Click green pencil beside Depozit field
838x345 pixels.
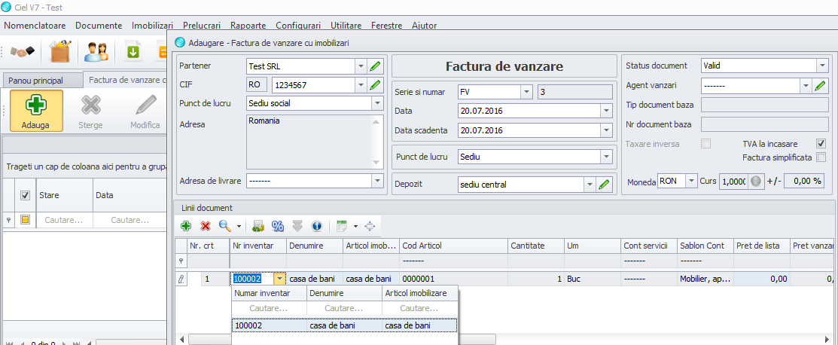point(604,185)
